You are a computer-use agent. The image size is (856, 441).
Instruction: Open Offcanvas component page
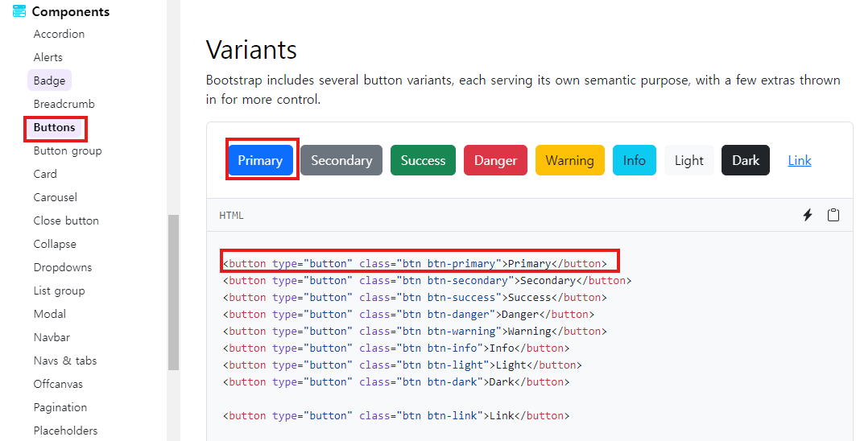(58, 384)
